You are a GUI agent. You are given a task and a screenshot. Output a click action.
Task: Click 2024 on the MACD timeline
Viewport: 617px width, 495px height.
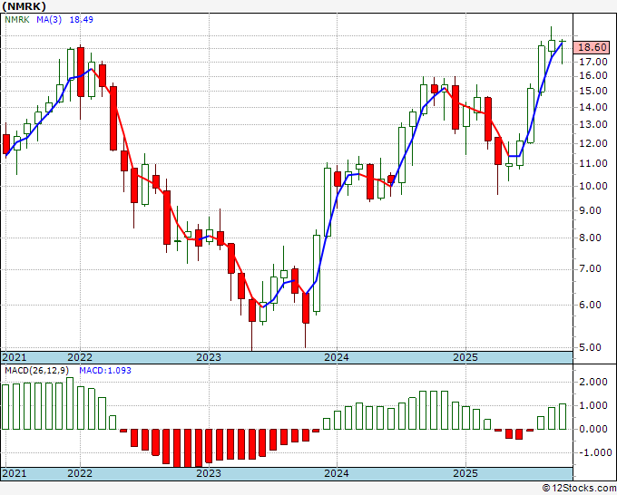337,473
